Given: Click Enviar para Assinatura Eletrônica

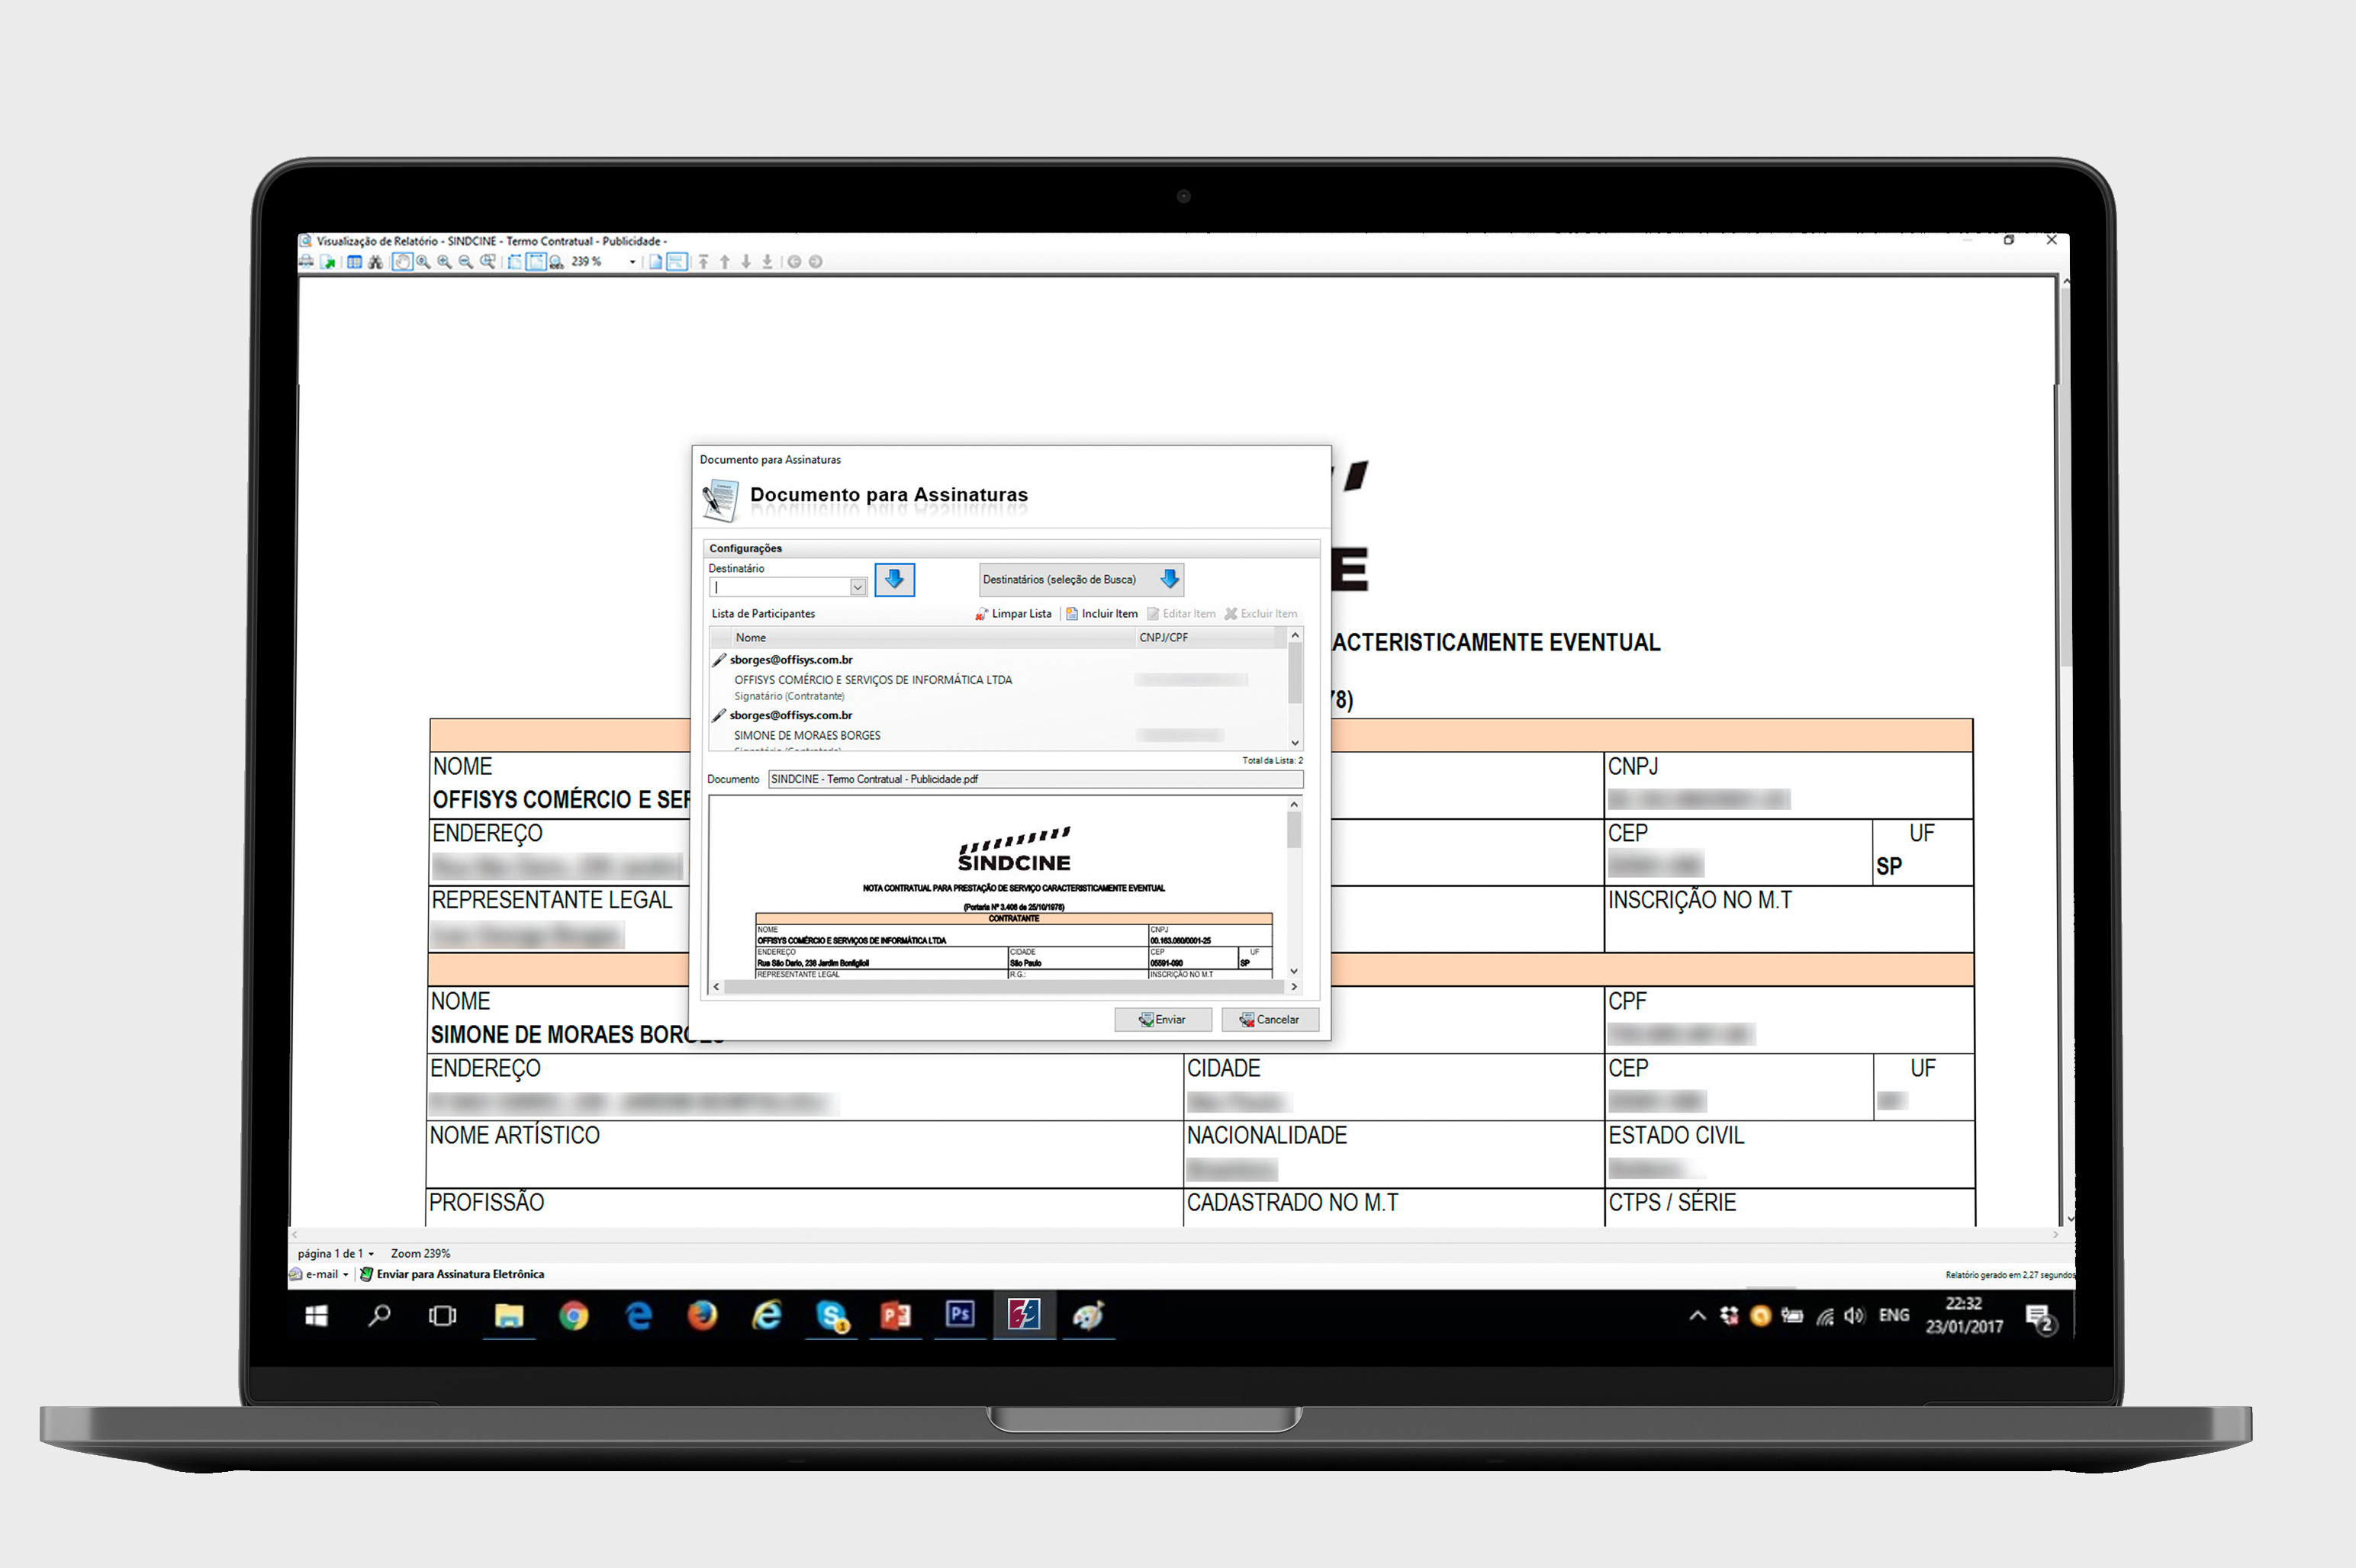Looking at the screenshot, I should 451,1275.
